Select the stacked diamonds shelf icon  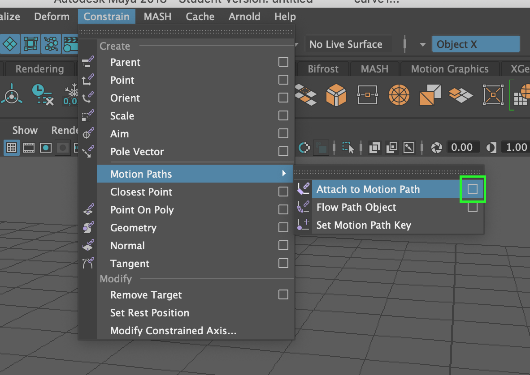coord(461,95)
